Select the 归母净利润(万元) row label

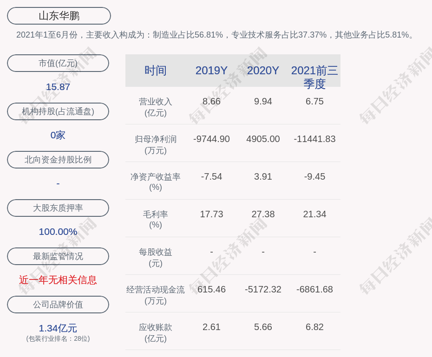(156, 145)
